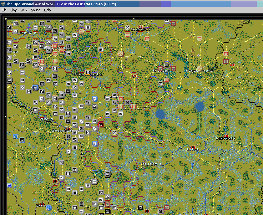Select the dark red fortified unit on Slonim's left
The height and width of the screenshot is (215, 263).
pos(160,69)
